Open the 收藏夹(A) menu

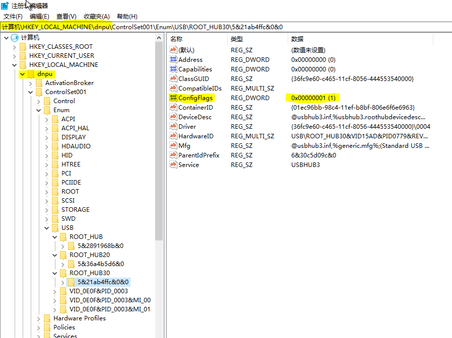(96, 17)
